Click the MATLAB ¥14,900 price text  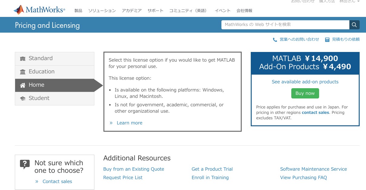(x=305, y=59)
